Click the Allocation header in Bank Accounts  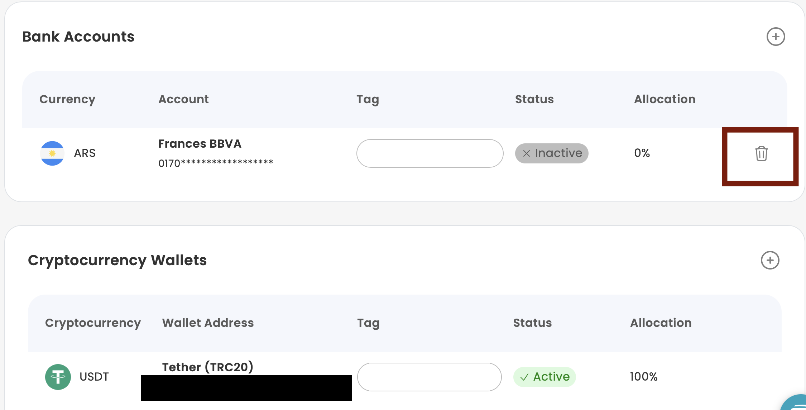[x=665, y=99]
